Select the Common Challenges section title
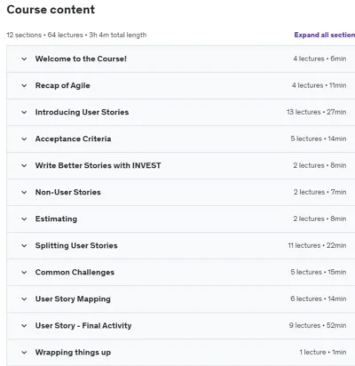This screenshot has height=366, width=355. 75,273
